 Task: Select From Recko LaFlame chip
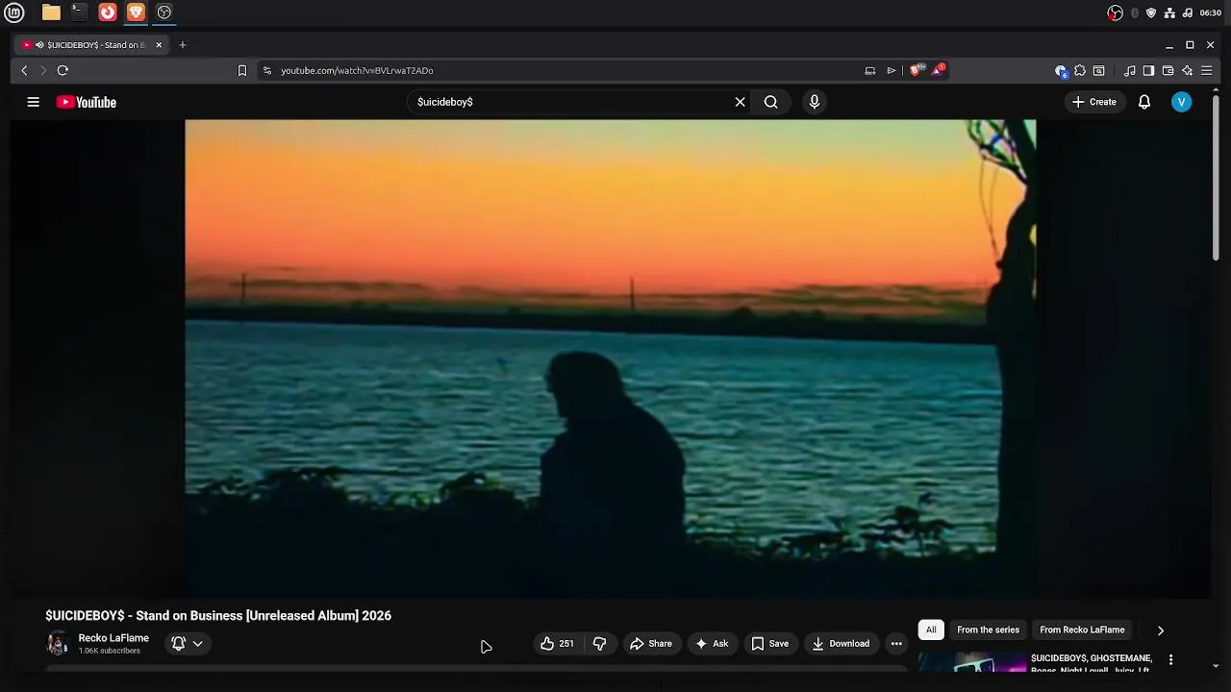point(1082,630)
